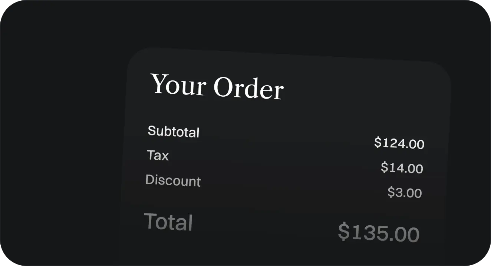
Task: Select the Subtotal label
Action: click(174, 132)
